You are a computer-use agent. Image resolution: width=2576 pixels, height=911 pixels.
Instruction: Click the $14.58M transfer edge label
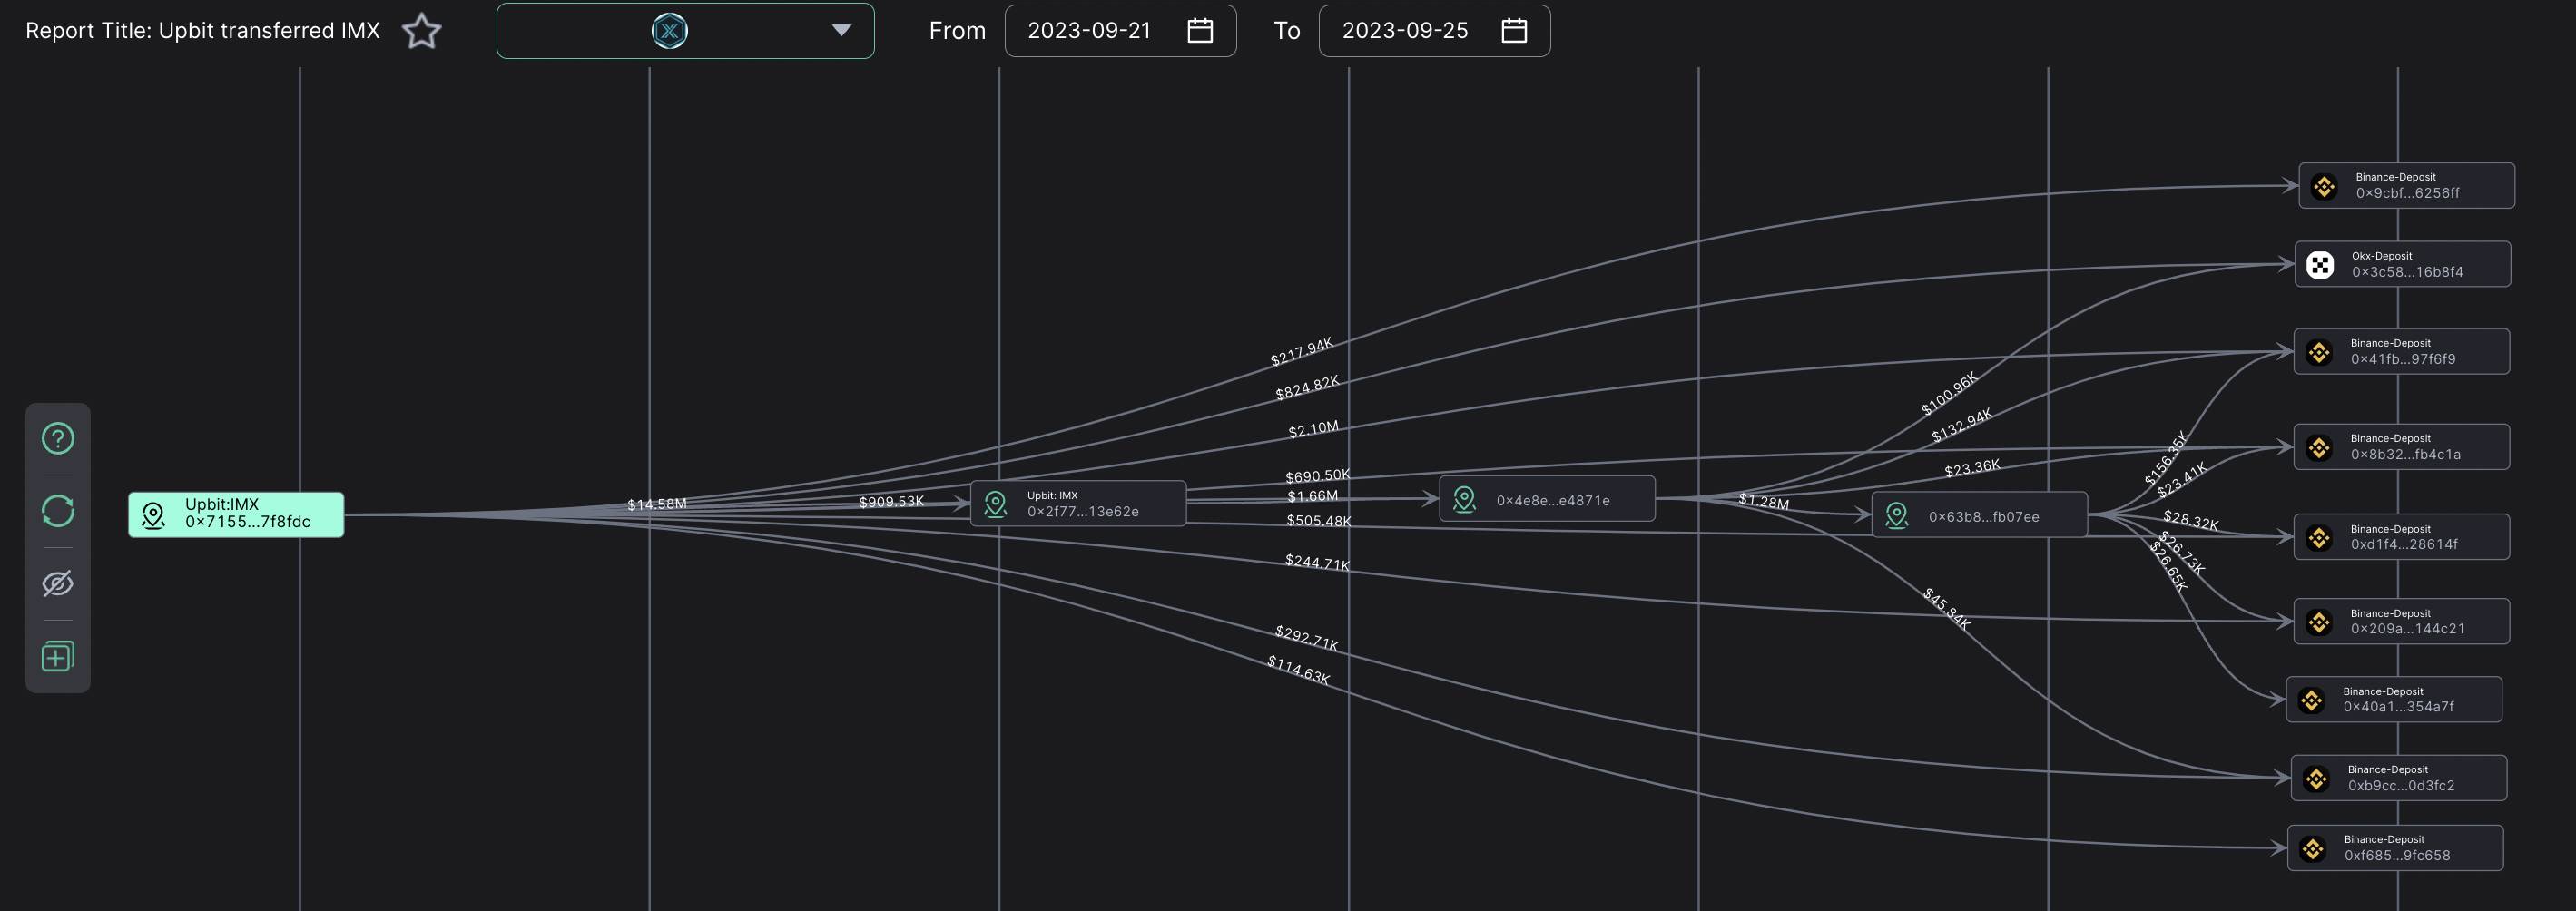point(657,504)
